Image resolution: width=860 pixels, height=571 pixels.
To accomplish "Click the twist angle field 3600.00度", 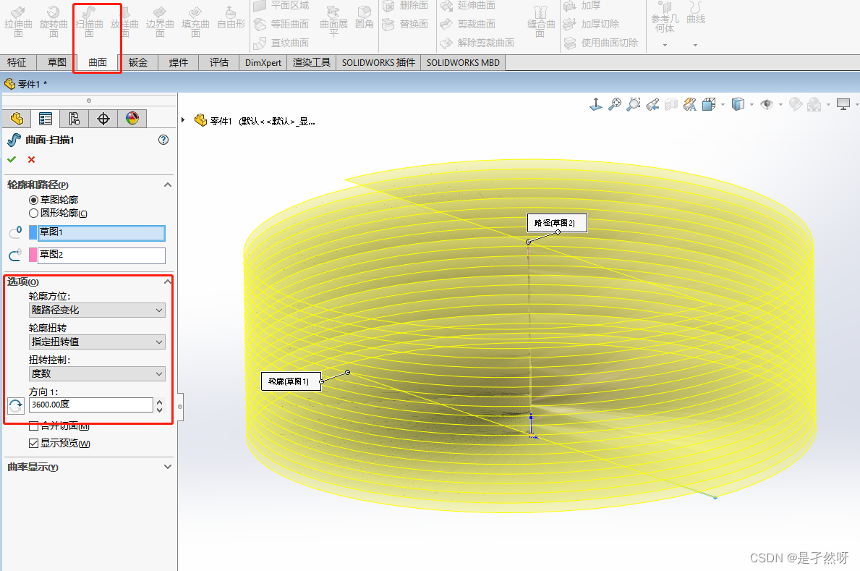I will pos(90,405).
